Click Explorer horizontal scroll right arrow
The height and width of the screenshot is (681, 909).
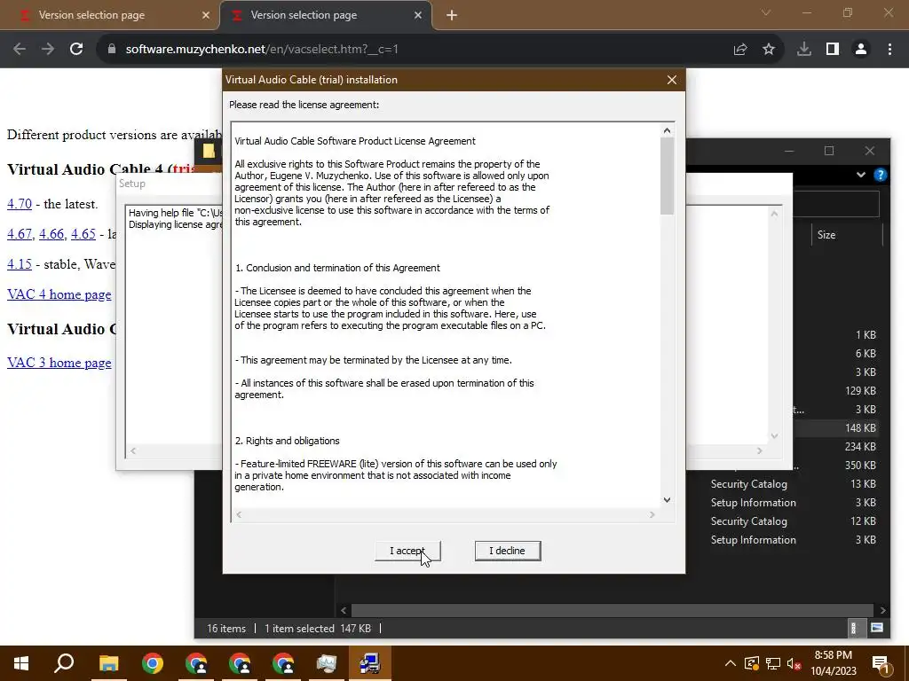pyautogui.click(x=882, y=610)
